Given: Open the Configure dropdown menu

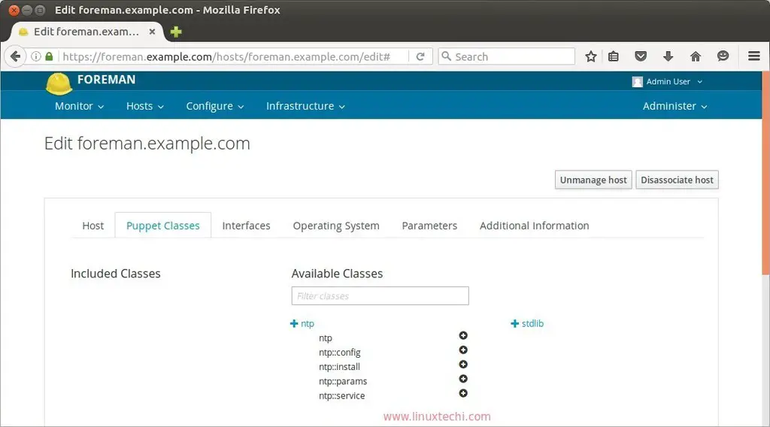Looking at the screenshot, I should (x=214, y=106).
